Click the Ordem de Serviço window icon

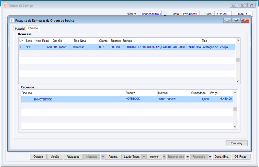[6, 5]
